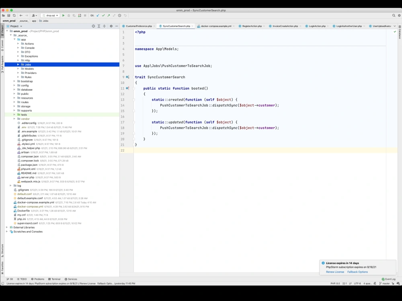402x301 pixels.
Task: Open the Services tool window button
Action: 71,279
